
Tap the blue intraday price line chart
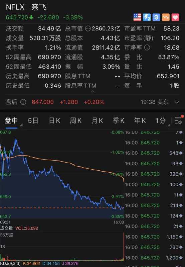point(62,175)
